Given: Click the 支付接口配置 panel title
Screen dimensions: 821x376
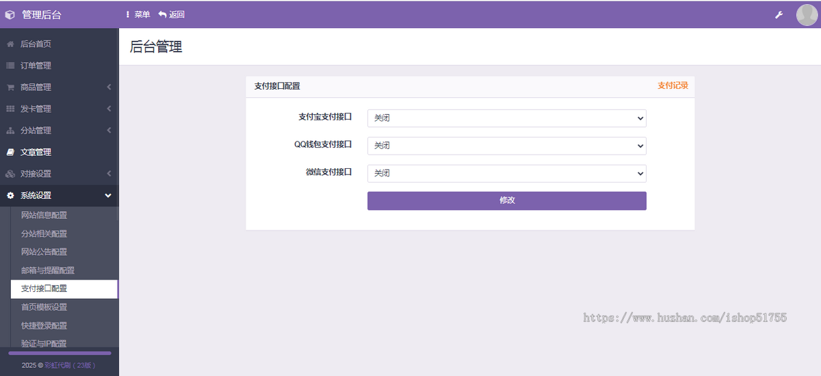Looking at the screenshot, I should 277,86.
